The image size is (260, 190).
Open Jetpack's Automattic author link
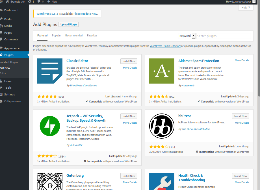pos(76,145)
